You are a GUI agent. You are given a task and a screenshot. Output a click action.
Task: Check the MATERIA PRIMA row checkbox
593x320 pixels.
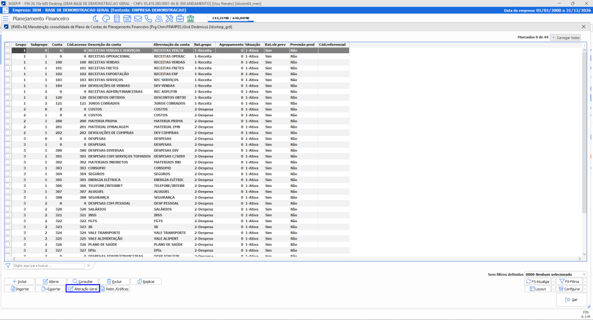(8, 121)
